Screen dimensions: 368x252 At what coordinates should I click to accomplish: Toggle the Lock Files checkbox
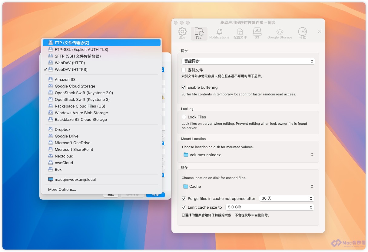pos(184,117)
